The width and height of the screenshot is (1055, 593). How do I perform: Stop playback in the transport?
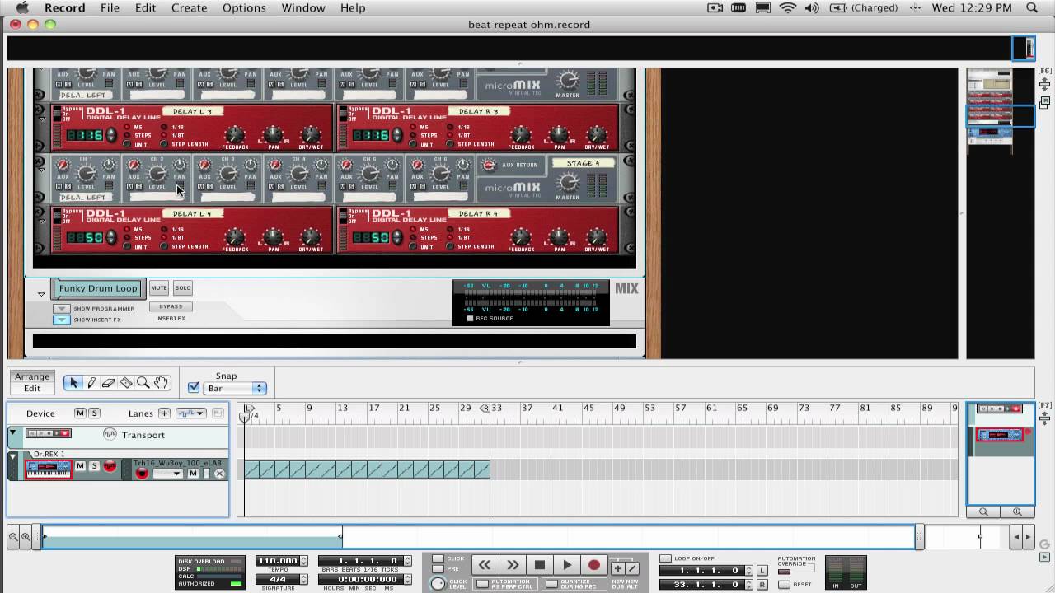(x=540, y=564)
